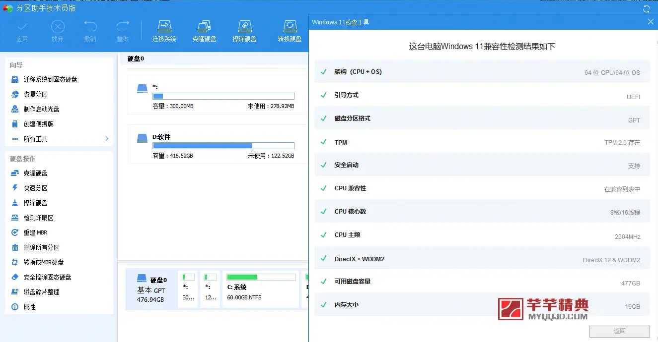Click the 容量：416.52GB text of D drive
This screenshot has height=342, width=658.
(x=173, y=156)
